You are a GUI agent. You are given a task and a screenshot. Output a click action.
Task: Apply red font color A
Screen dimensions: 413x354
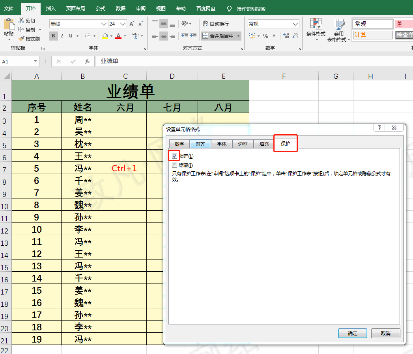click(x=118, y=36)
